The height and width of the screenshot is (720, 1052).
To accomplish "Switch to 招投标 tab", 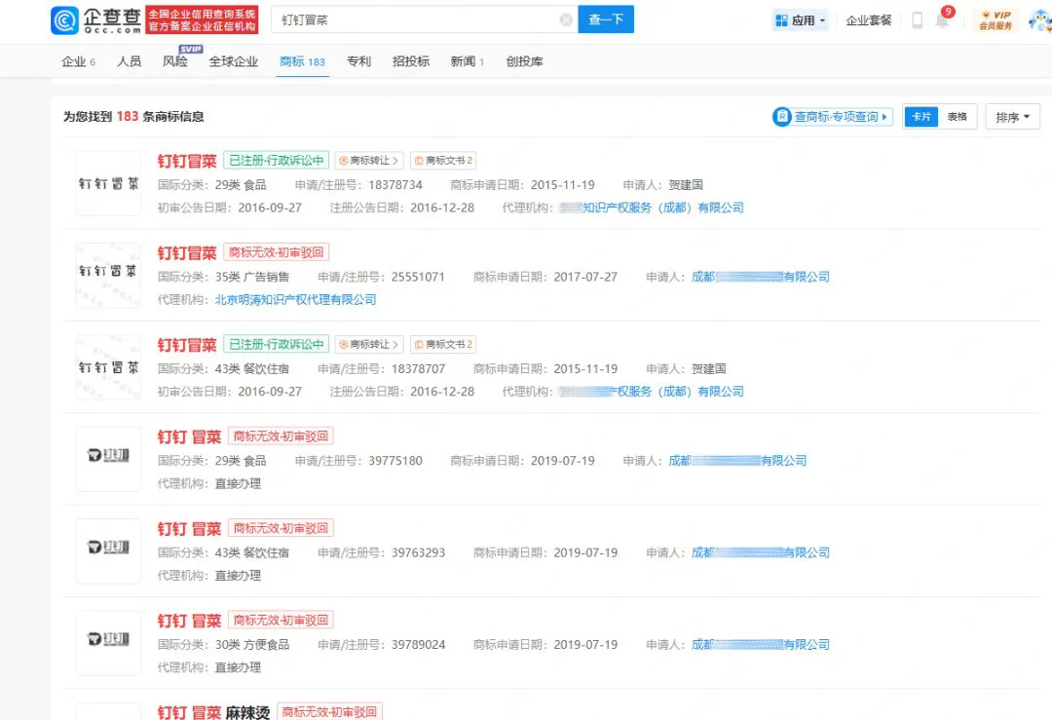I will [x=411, y=61].
